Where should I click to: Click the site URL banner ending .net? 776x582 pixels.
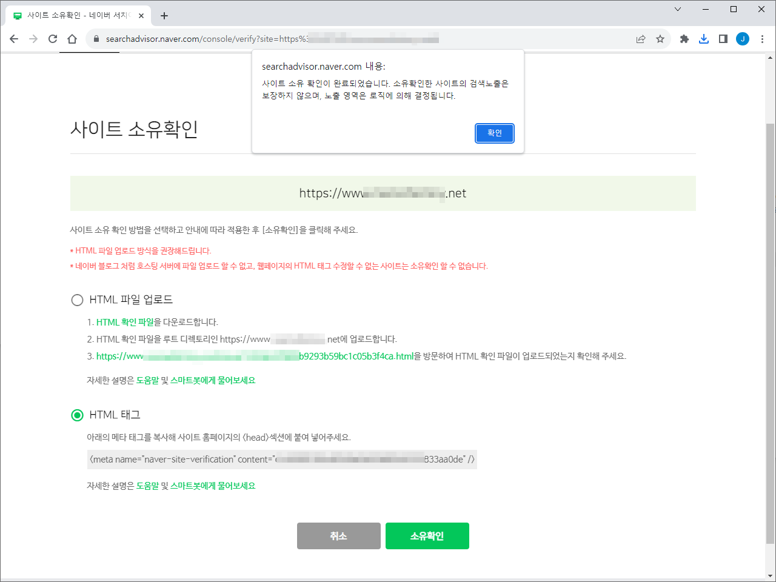click(x=383, y=193)
